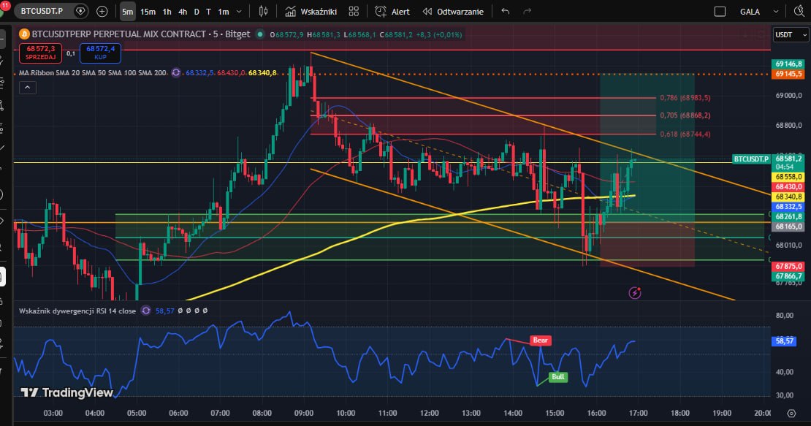Open indicator templates grid icon
The image size is (811, 426).
point(354,12)
